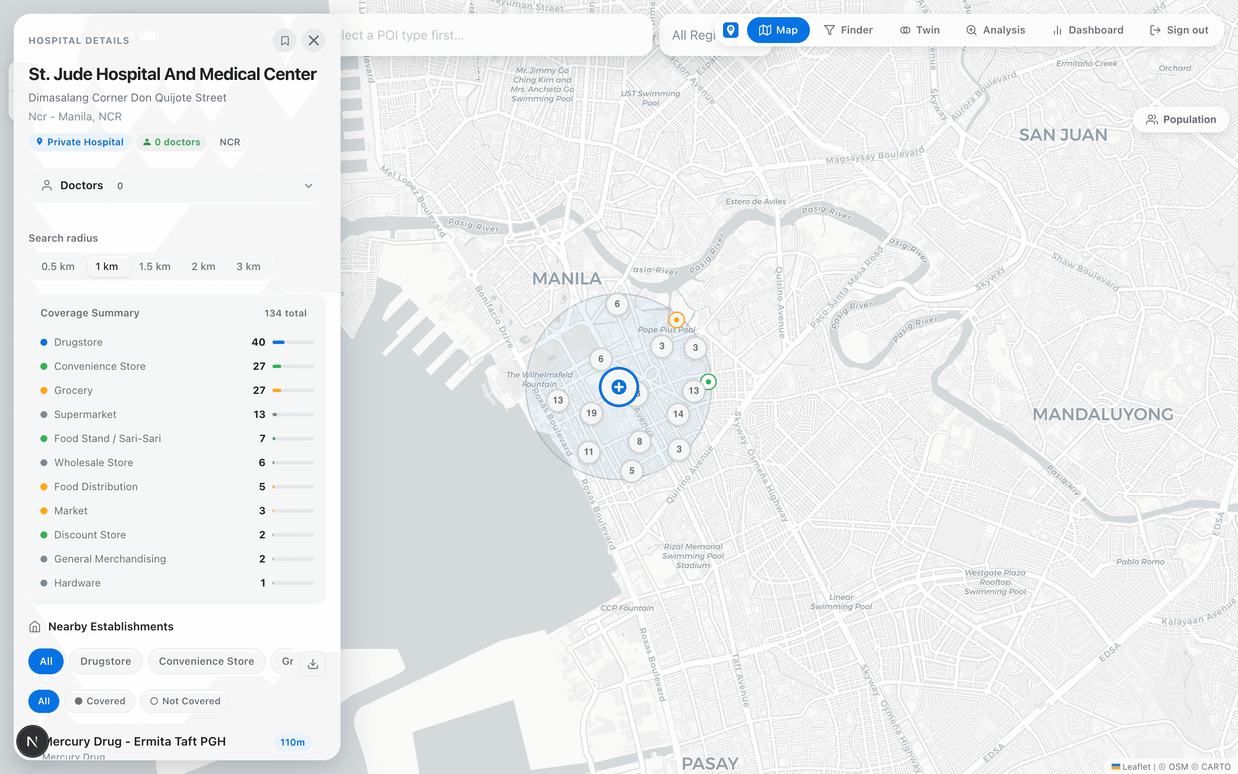Click the N avatar badge

click(x=32, y=741)
